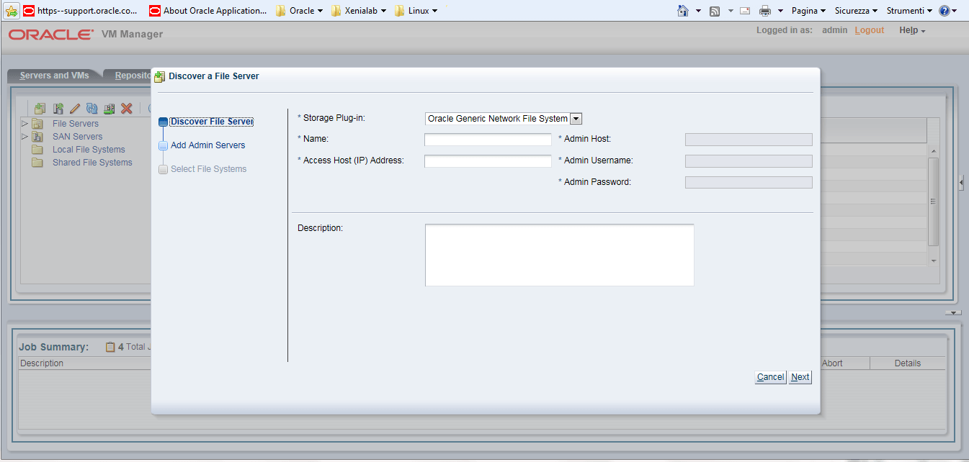This screenshot has width=969, height=462.
Task: Select the Discover File Server wizard step
Action: point(212,122)
